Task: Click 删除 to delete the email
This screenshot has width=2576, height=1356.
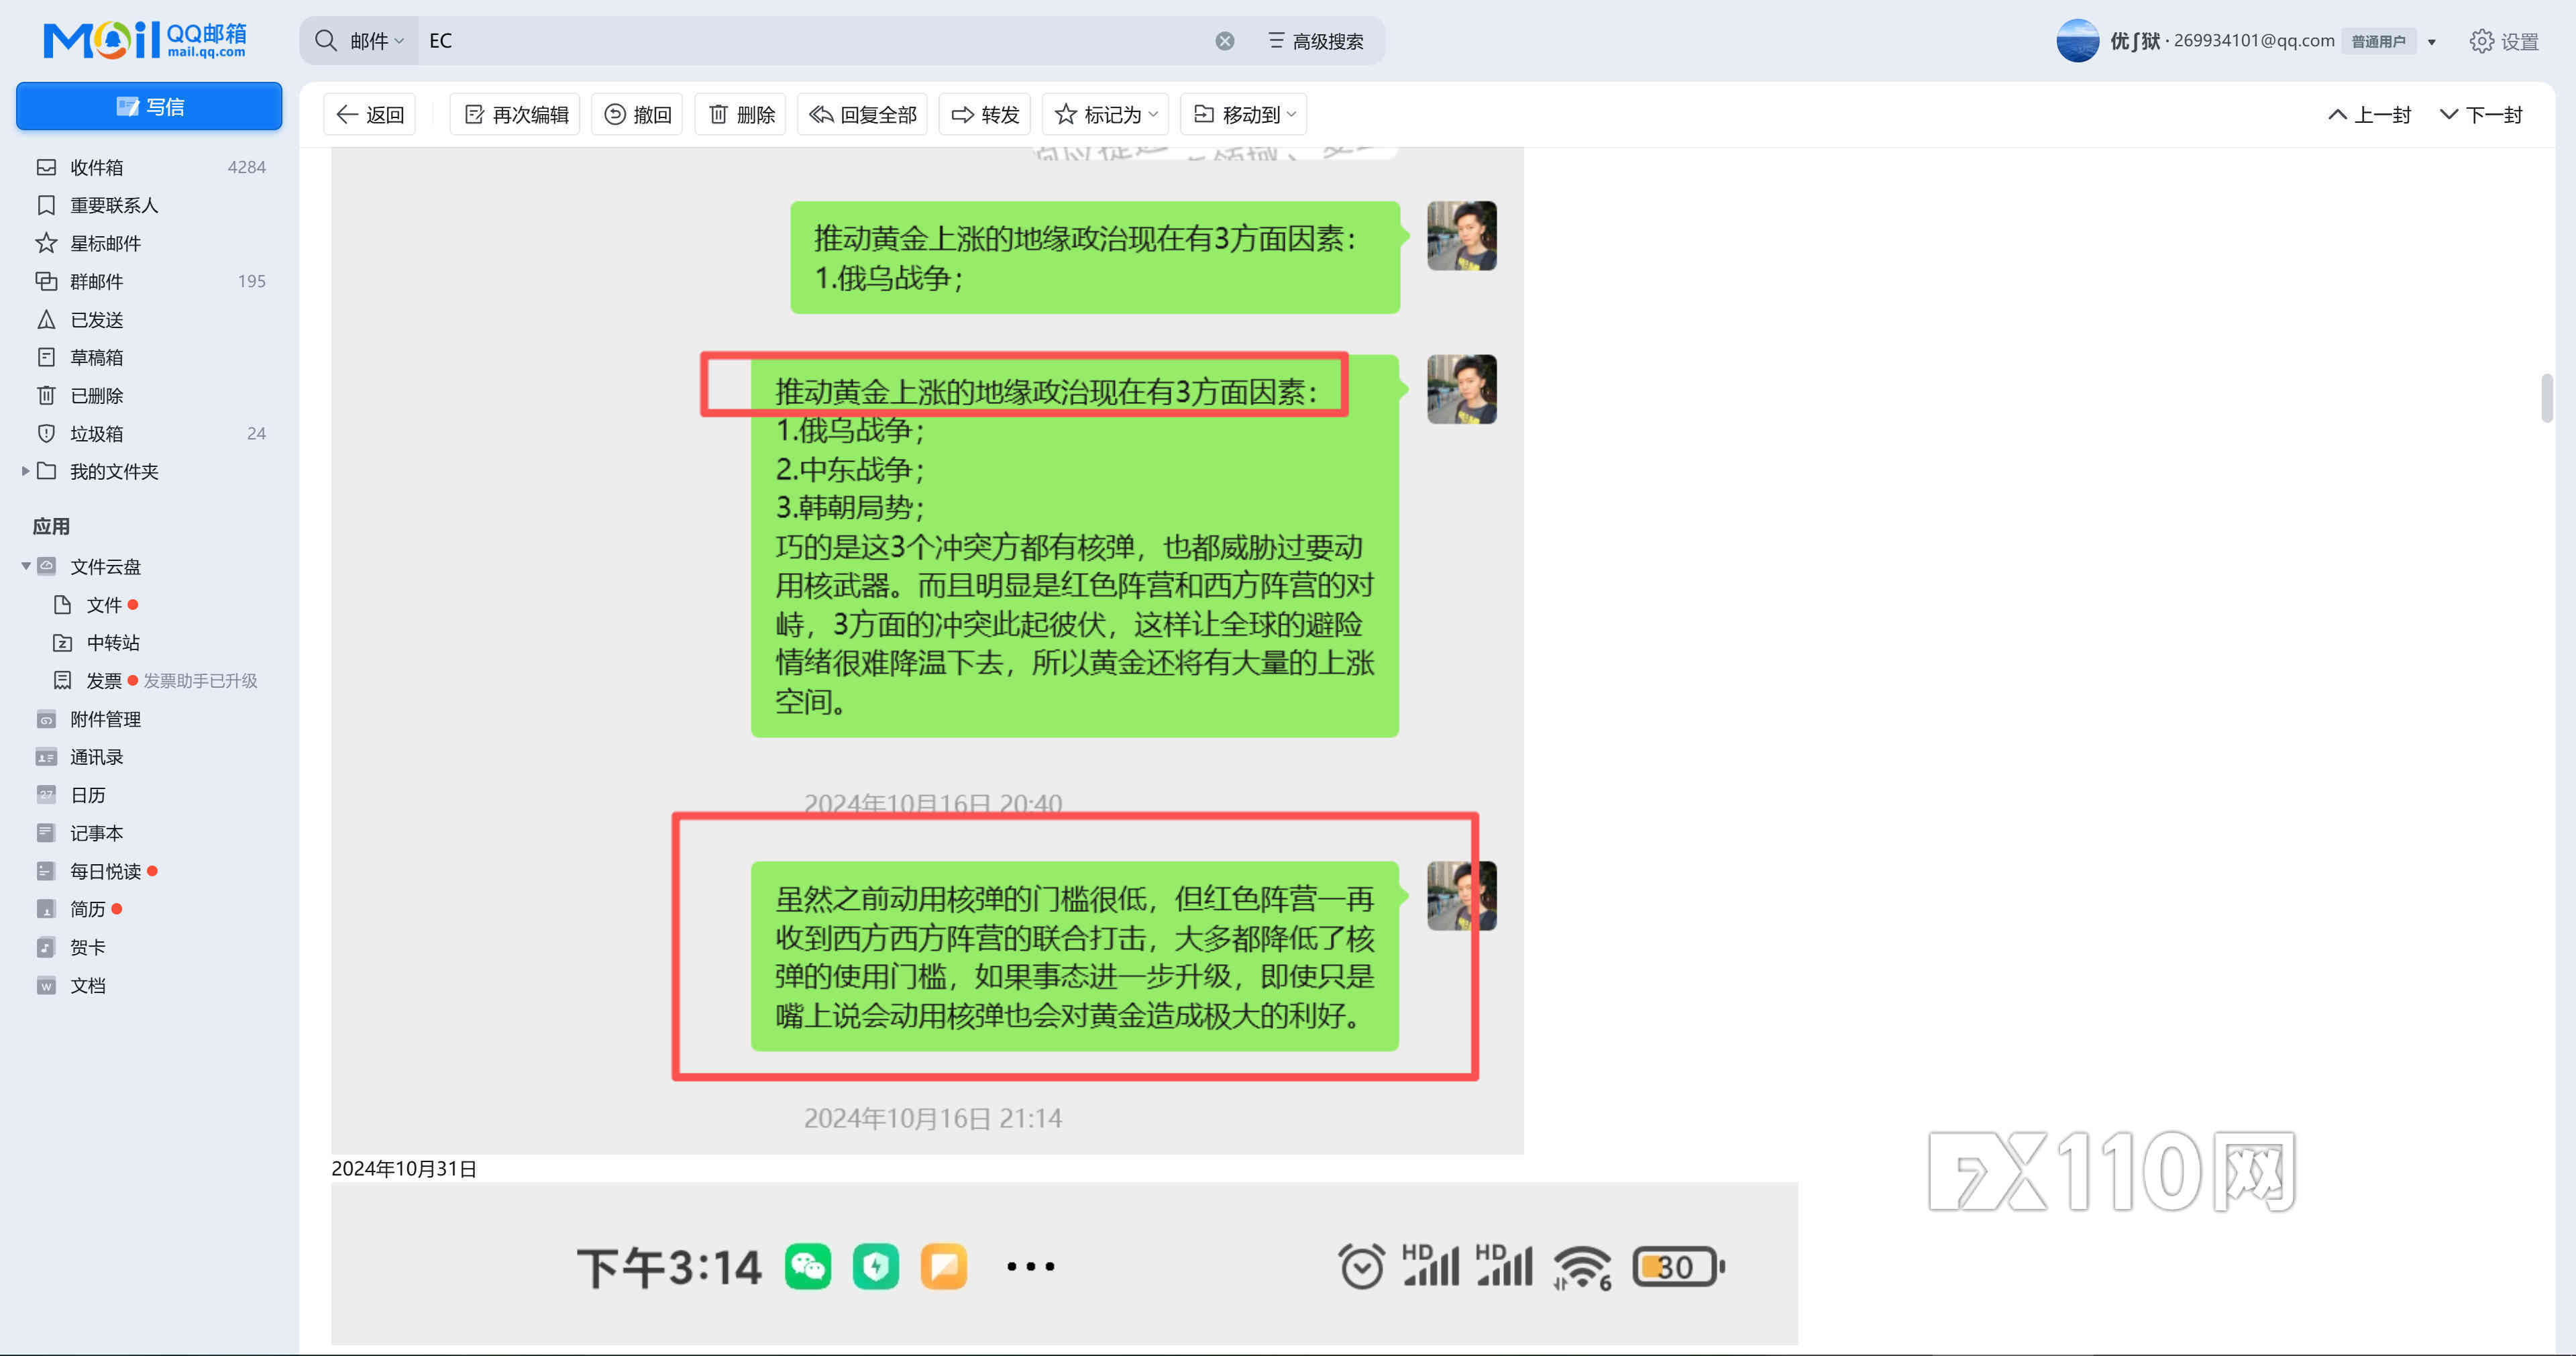Action: coord(741,114)
